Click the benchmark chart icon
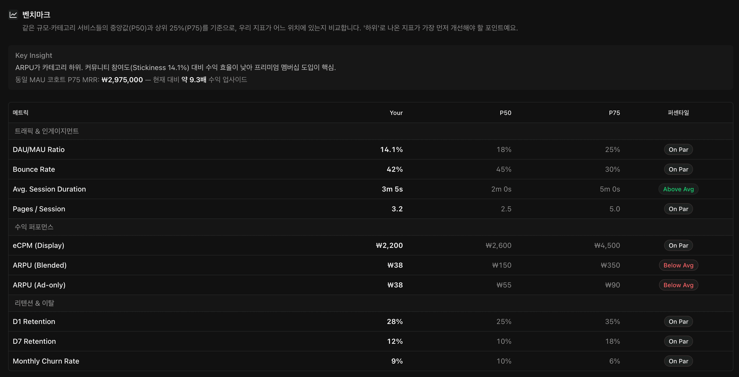Image resolution: width=739 pixels, height=377 pixels. (x=13, y=15)
